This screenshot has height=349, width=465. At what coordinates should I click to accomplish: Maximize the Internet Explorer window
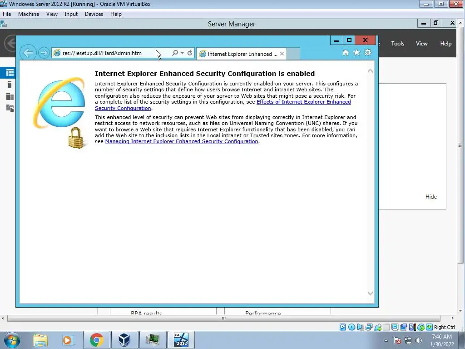coord(349,40)
